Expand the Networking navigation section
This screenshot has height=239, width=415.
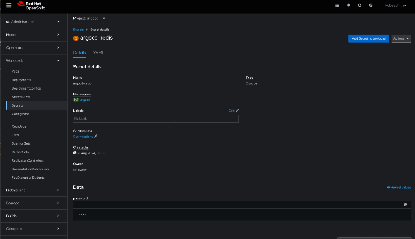pyautogui.click(x=33, y=190)
